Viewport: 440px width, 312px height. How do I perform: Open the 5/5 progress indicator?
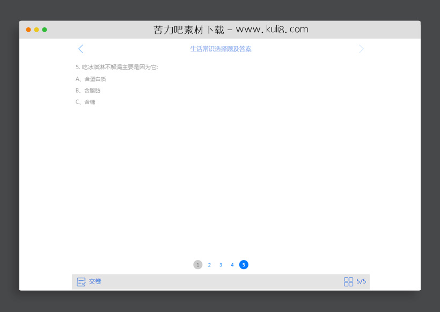(361, 281)
